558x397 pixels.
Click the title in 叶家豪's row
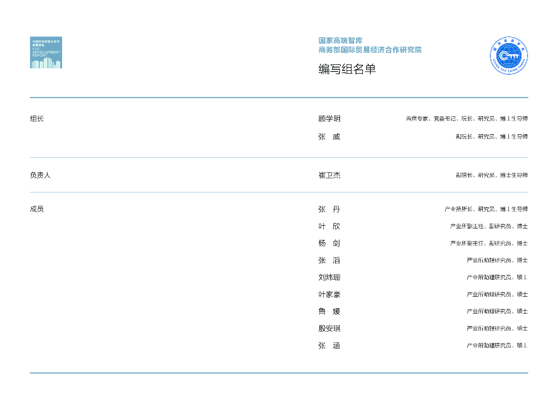click(x=497, y=294)
